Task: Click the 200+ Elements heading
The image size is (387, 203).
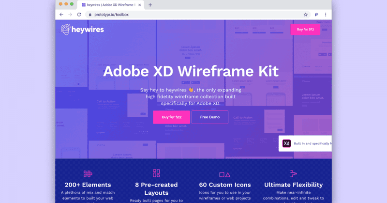Action: pyautogui.click(x=88, y=185)
